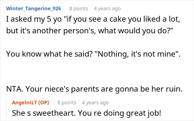Click the timestamp on Winter_Tangerine_926's comment

pyautogui.click(x=107, y=8)
